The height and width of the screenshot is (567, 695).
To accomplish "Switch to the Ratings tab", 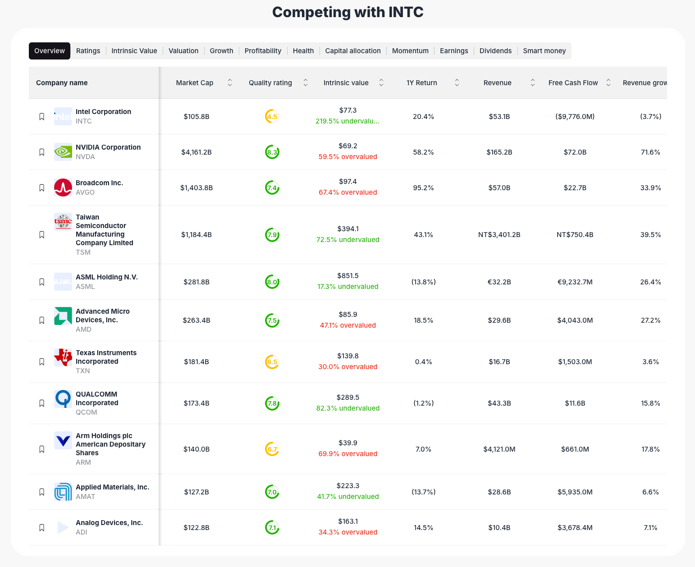I will coord(88,51).
